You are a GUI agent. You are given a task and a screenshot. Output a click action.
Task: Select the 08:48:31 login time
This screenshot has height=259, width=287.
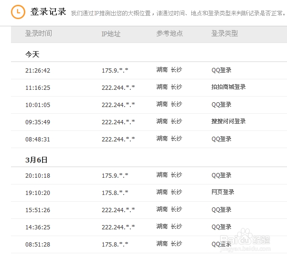click(38, 140)
